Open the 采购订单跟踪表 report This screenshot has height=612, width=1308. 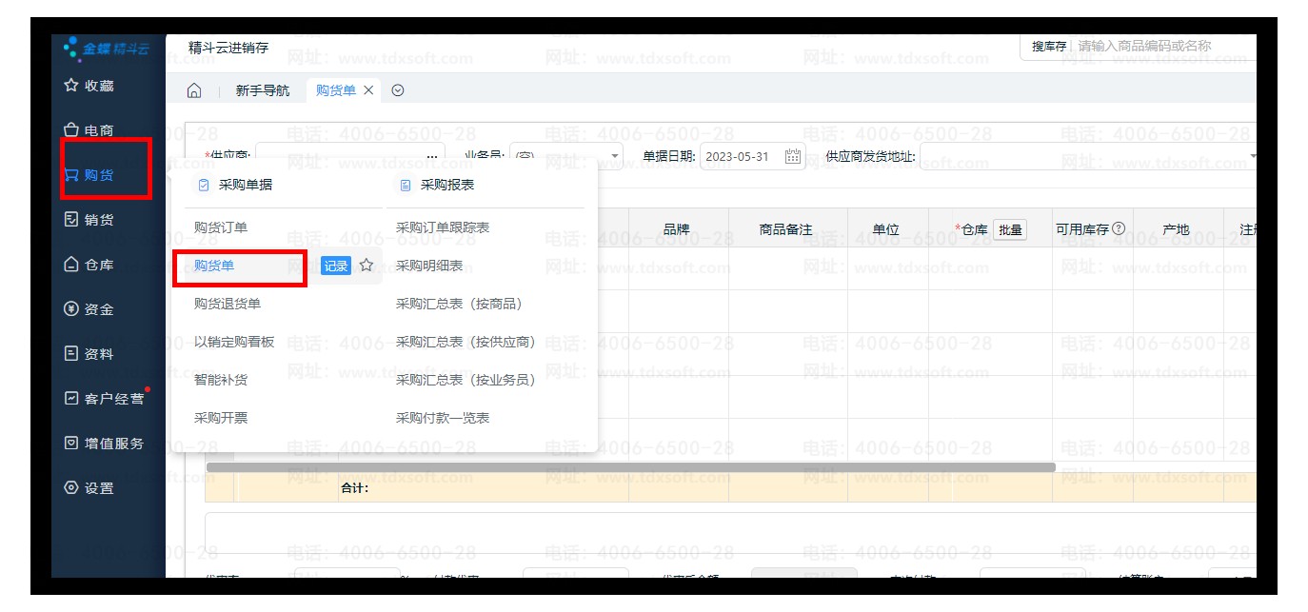coord(443,227)
